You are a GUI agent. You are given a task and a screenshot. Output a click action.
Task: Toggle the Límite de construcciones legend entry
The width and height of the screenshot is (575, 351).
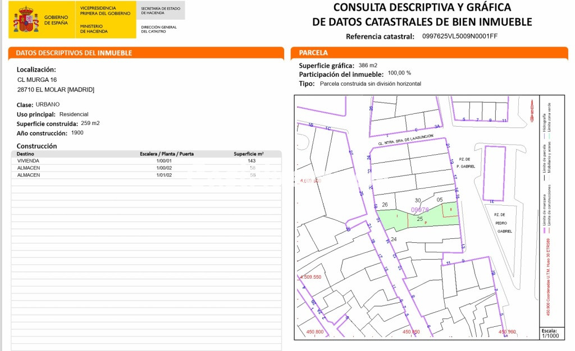coord(549,230)
